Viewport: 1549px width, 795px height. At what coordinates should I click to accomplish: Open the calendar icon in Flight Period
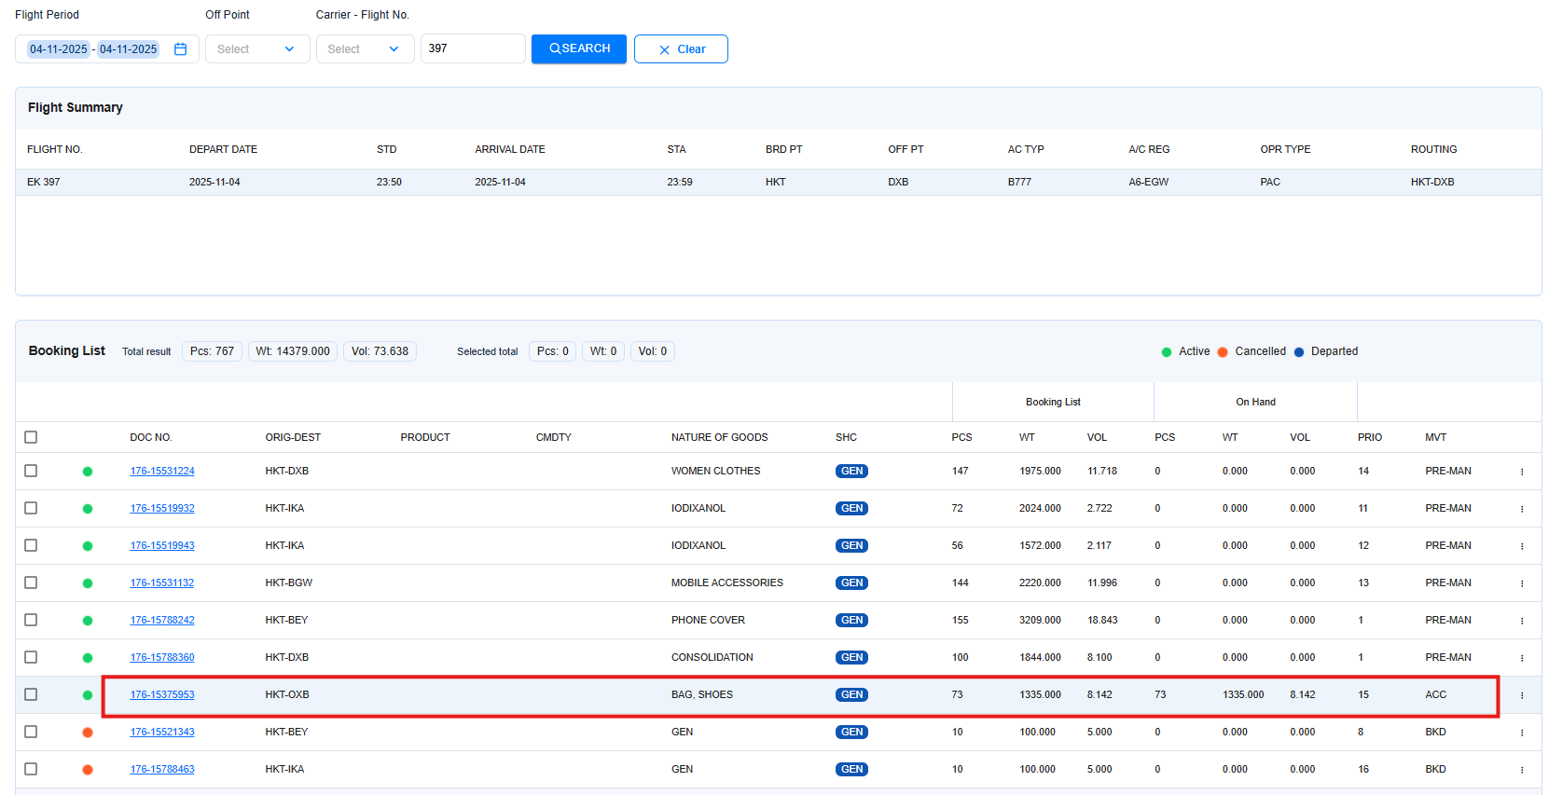[181, 49]
